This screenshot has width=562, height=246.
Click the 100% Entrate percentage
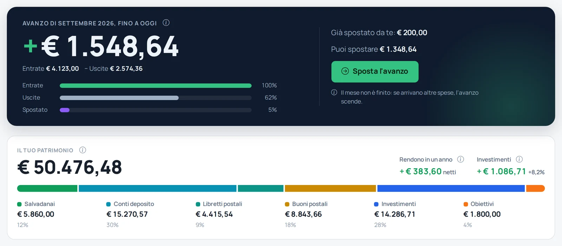[269, 86]
